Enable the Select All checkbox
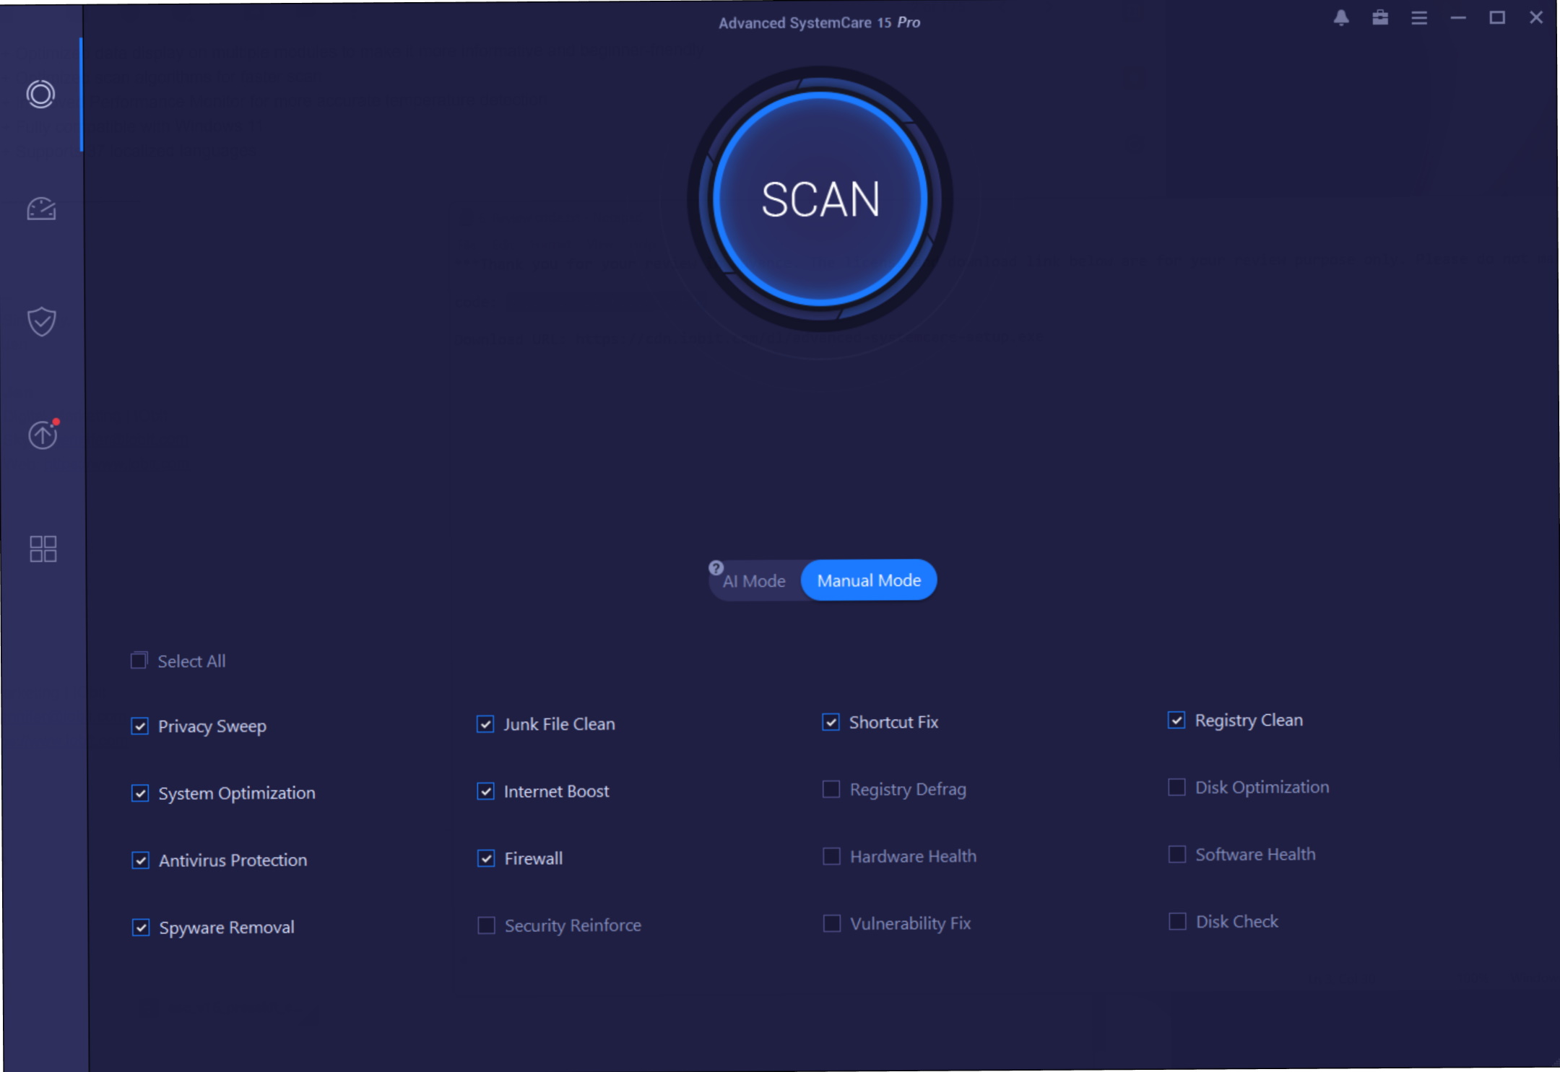Image resolution: width=1560 pixels, height=1072 pixels. click(139, 660)
